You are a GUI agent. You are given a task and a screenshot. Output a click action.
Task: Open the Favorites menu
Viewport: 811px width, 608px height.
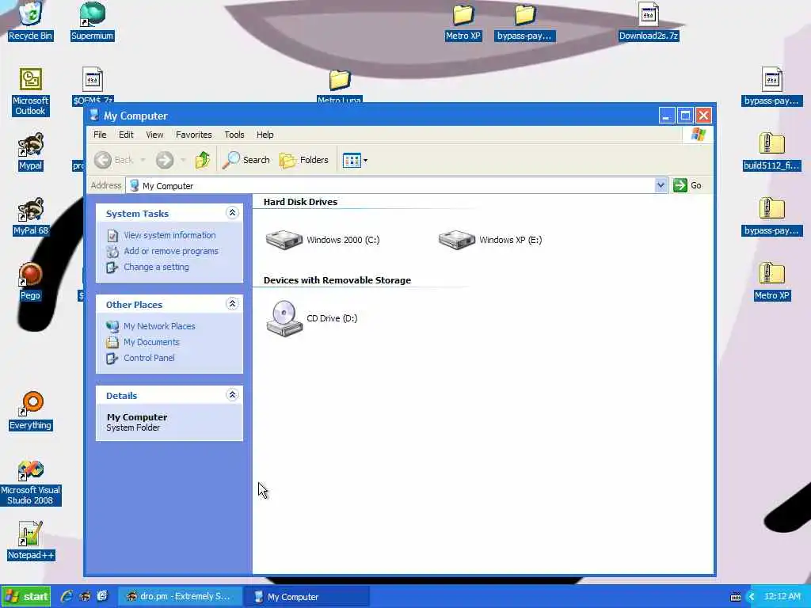[x=194, y=135]
